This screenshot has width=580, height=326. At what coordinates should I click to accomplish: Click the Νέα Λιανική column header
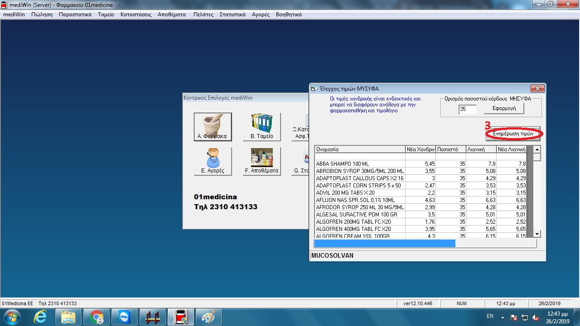click(512, 149)
